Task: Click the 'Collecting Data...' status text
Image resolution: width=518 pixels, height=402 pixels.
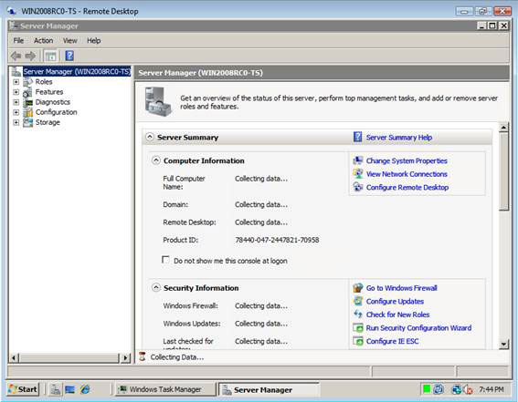Action: pyautogui.click(x=177, y=357)
